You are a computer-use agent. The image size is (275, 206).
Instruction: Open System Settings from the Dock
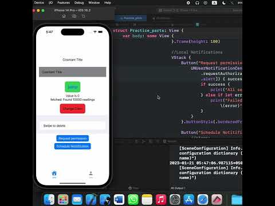point(175,200)
